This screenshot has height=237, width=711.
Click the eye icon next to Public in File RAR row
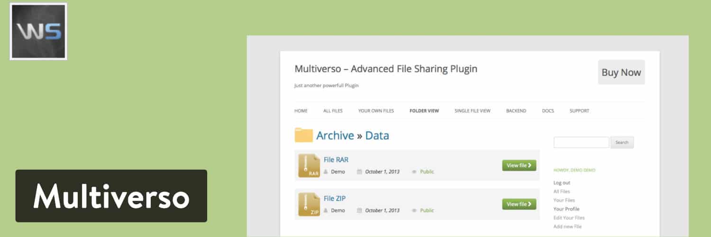click(414, 172)
